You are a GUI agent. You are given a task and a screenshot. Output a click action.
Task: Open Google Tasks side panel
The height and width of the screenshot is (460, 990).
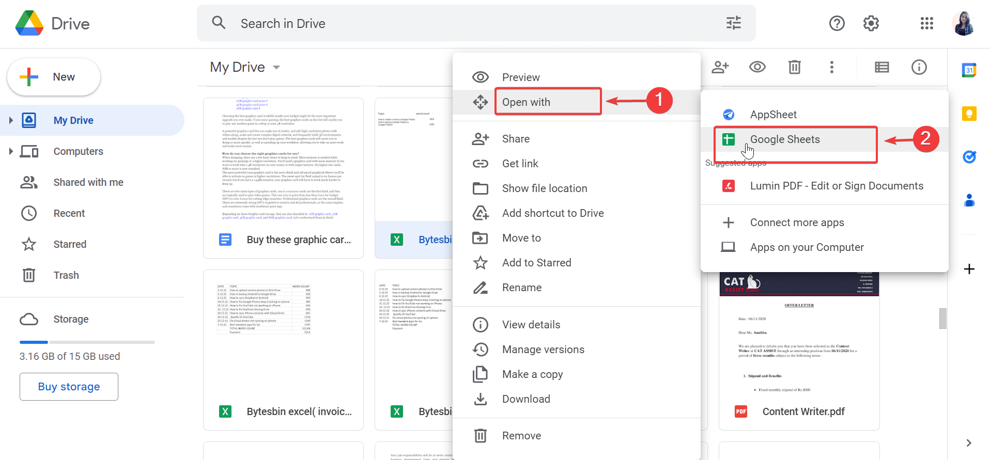coord(969,157)
